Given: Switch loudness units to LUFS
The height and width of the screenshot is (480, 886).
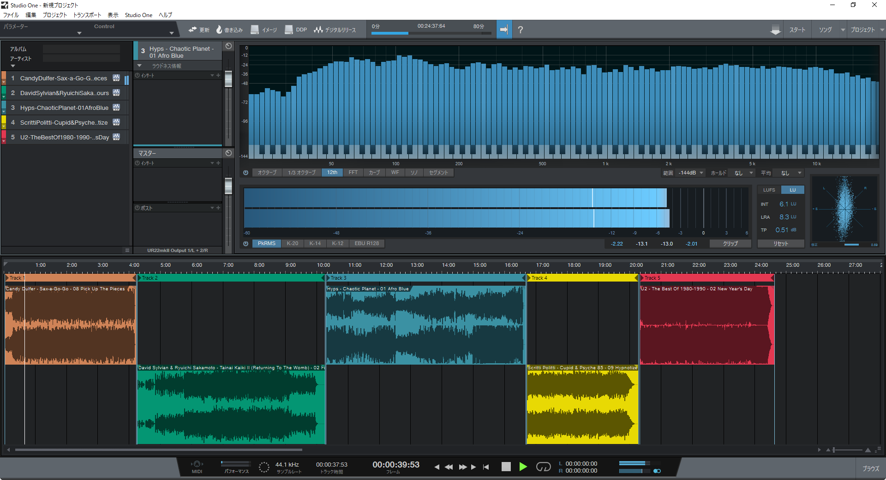Looking at the screenshot, I should click(x=769, y=190).
